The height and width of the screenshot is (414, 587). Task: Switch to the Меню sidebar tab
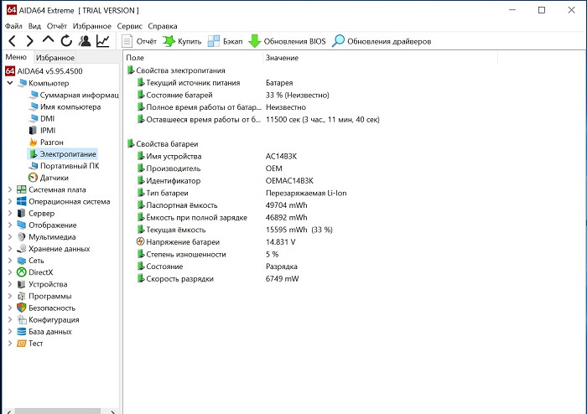(x=16, y=57)
